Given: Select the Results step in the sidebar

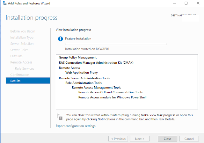Looking at the screenshot, I should (28, 81).
